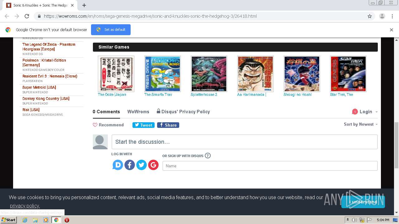Click the I understand cookie button
The width and height of the screenshot is (399, 224).
363,202
